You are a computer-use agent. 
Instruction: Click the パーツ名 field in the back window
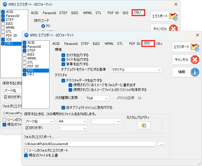(12, 91)
